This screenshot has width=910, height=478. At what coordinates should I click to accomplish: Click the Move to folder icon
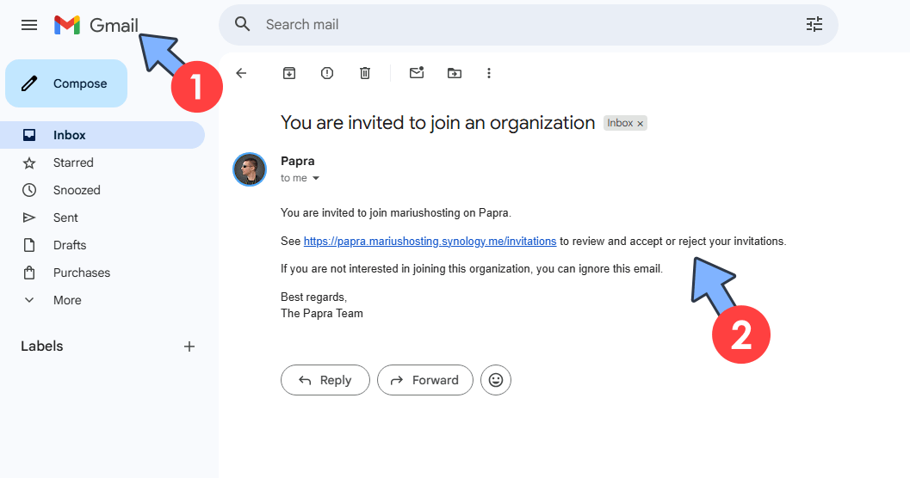pyautogui.click(x=455, y=73)
